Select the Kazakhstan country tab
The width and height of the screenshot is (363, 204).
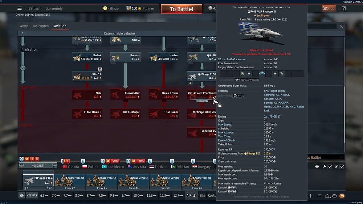(x=113, y=167)
